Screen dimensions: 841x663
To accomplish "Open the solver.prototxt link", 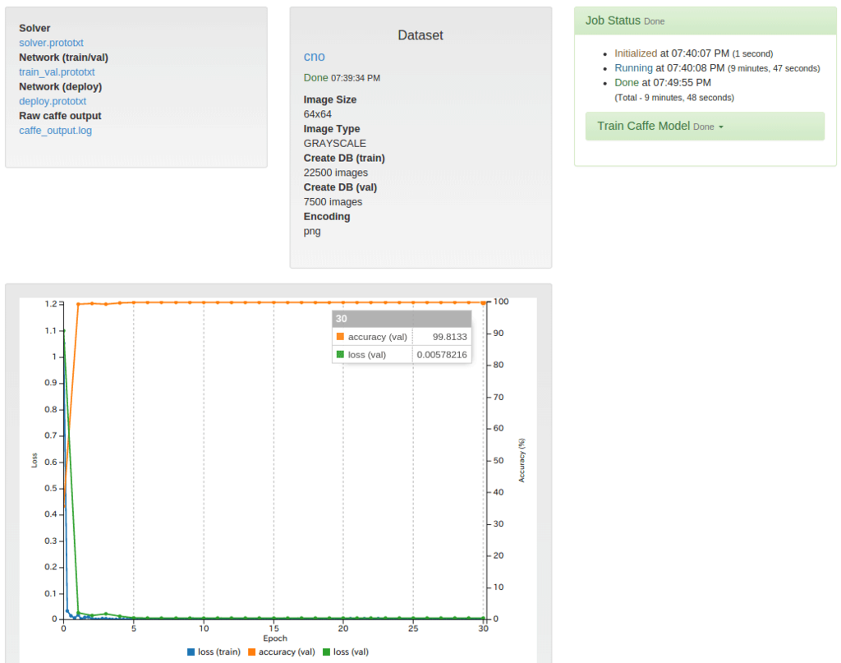I will [x=51, y=43].
